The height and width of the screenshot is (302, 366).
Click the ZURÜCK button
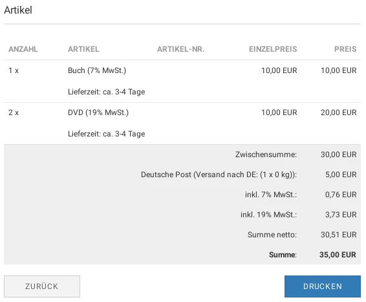(x=42, y=286)
